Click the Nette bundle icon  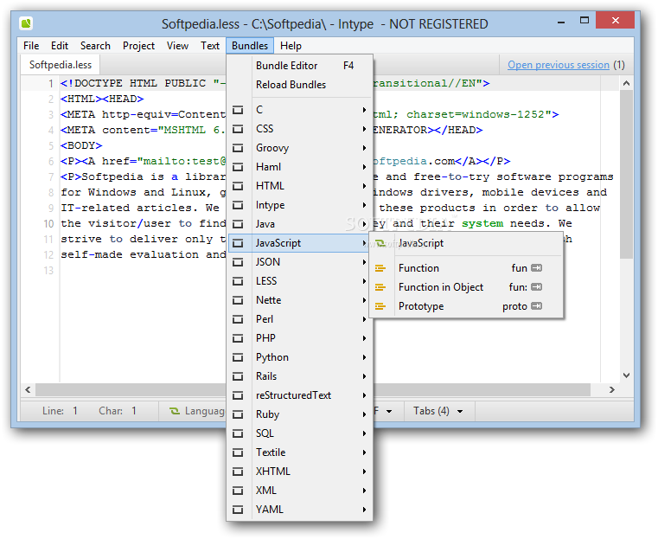(238, 300)
